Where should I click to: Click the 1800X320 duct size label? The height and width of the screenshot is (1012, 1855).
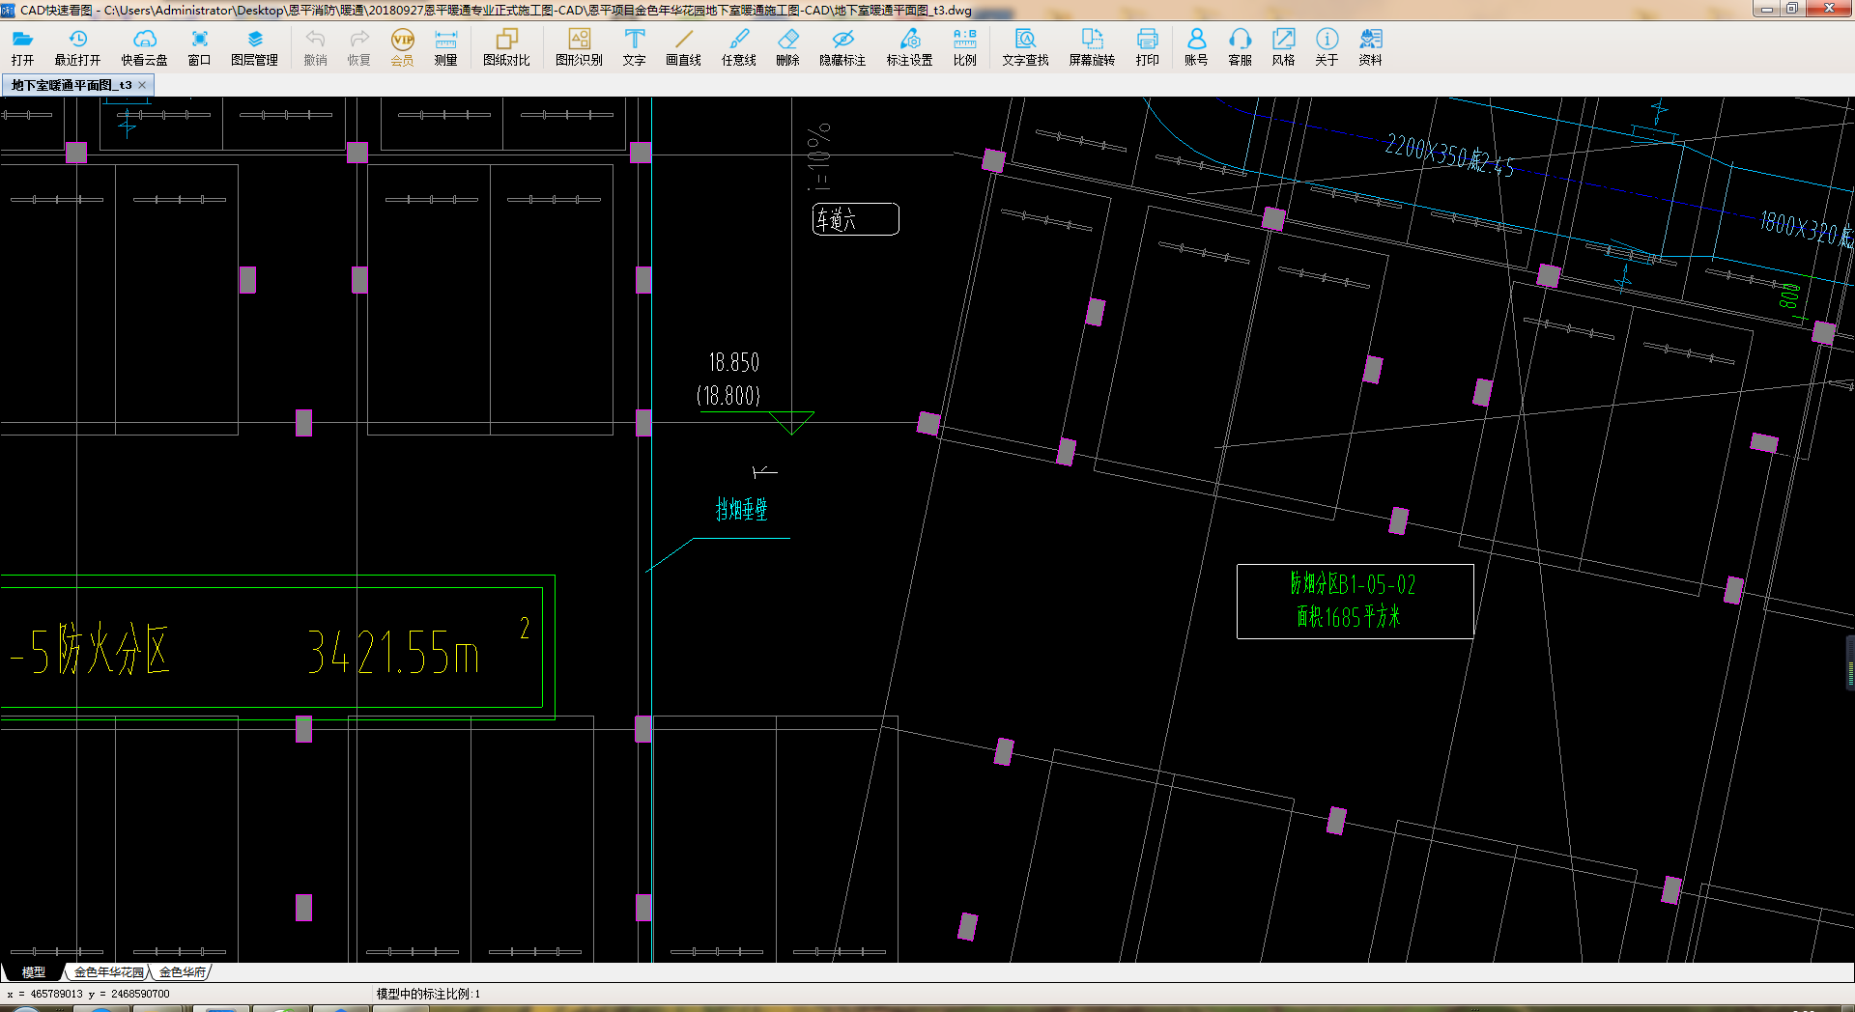pos(1806,230)
